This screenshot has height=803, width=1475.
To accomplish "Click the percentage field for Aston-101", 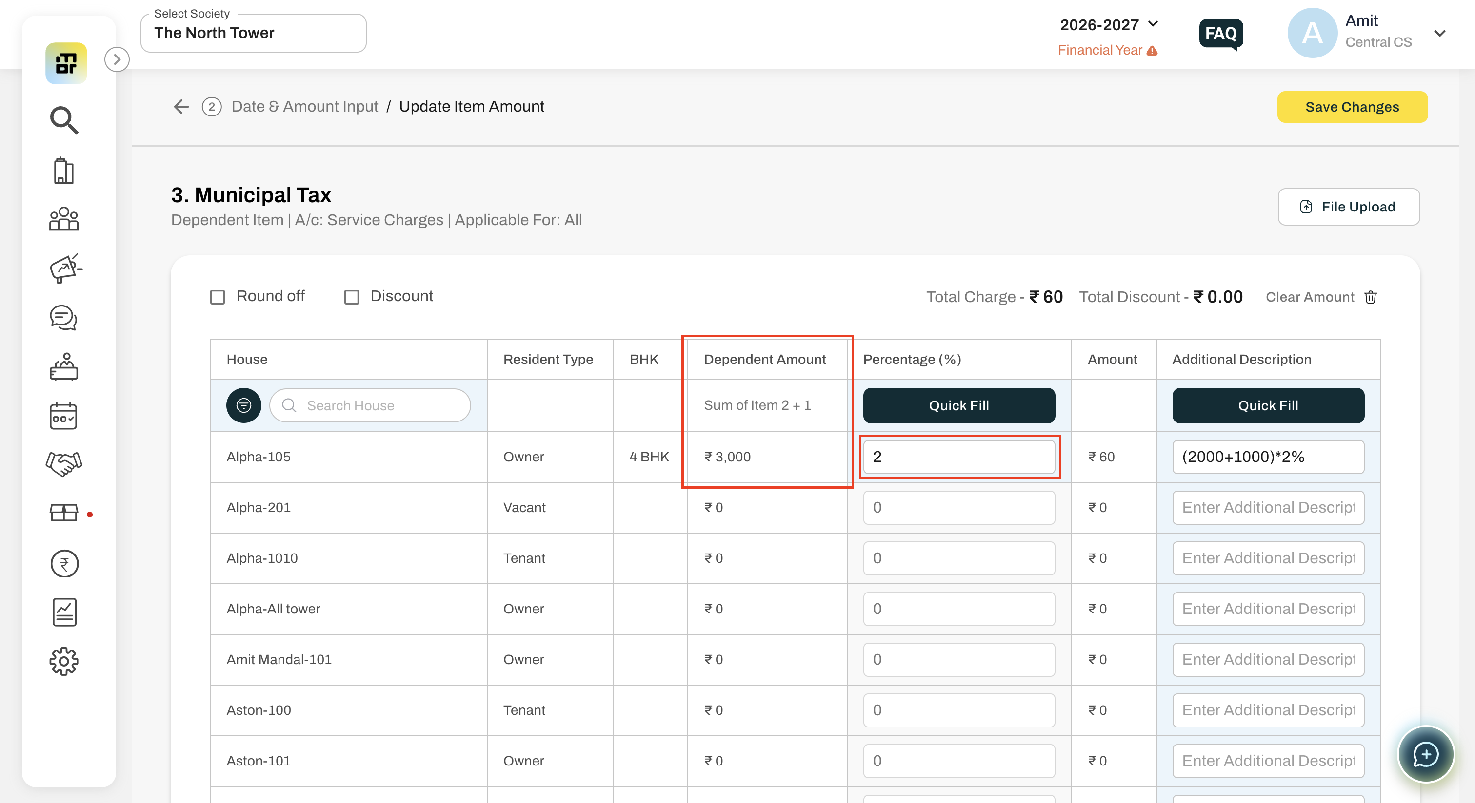I will pos(958,761).
